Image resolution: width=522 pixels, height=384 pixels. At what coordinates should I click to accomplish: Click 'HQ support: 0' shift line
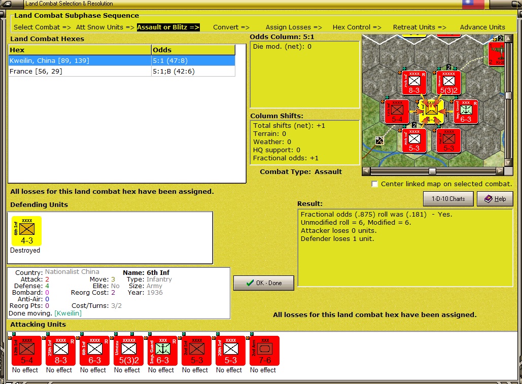[276, 150]
